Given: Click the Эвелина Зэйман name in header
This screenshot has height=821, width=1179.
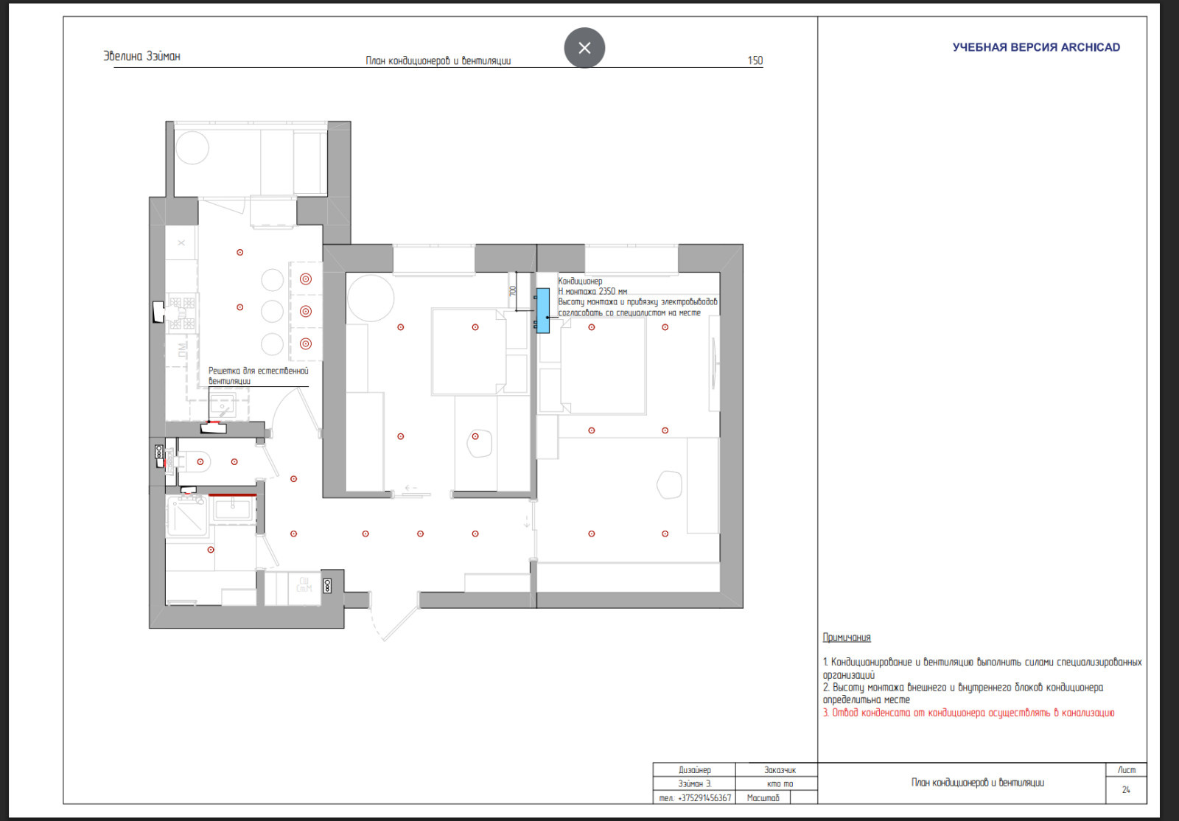Looking at the screenshot, I should (x=141, y=56).
